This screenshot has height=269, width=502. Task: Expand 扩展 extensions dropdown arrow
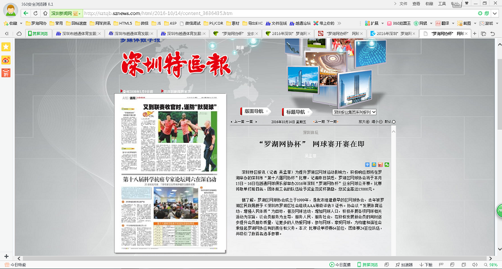(382, 24)
